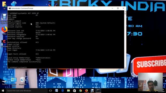Switch to the Debut video capture taskbar icon
The height and width of the screenshot is (93, 166).
coord(92,91)
